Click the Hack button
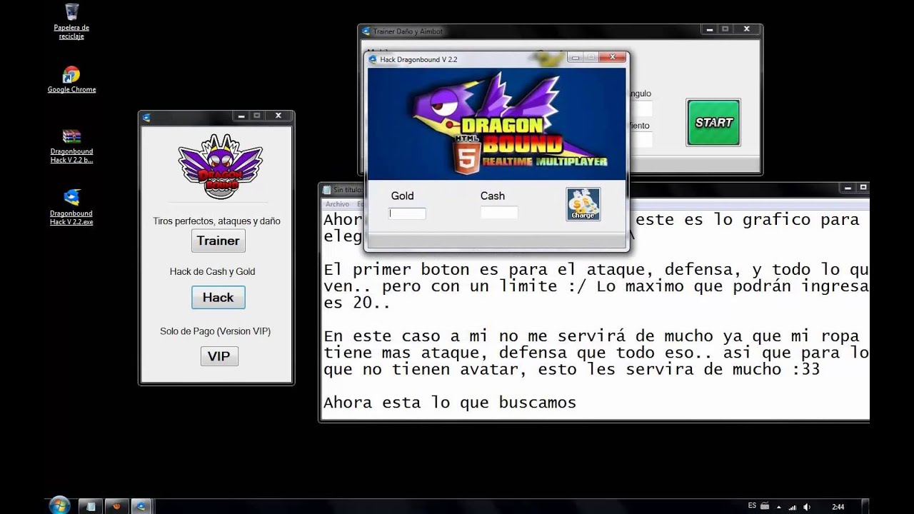Image resolution: width=914 pixels, height=514 pixels. click(219, 297)
